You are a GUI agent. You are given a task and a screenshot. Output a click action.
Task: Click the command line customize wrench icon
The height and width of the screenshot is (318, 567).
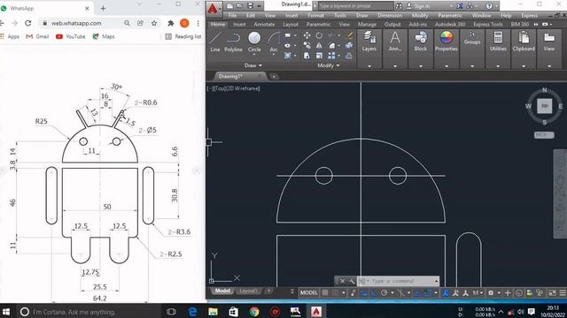click(x=352, y=281)
